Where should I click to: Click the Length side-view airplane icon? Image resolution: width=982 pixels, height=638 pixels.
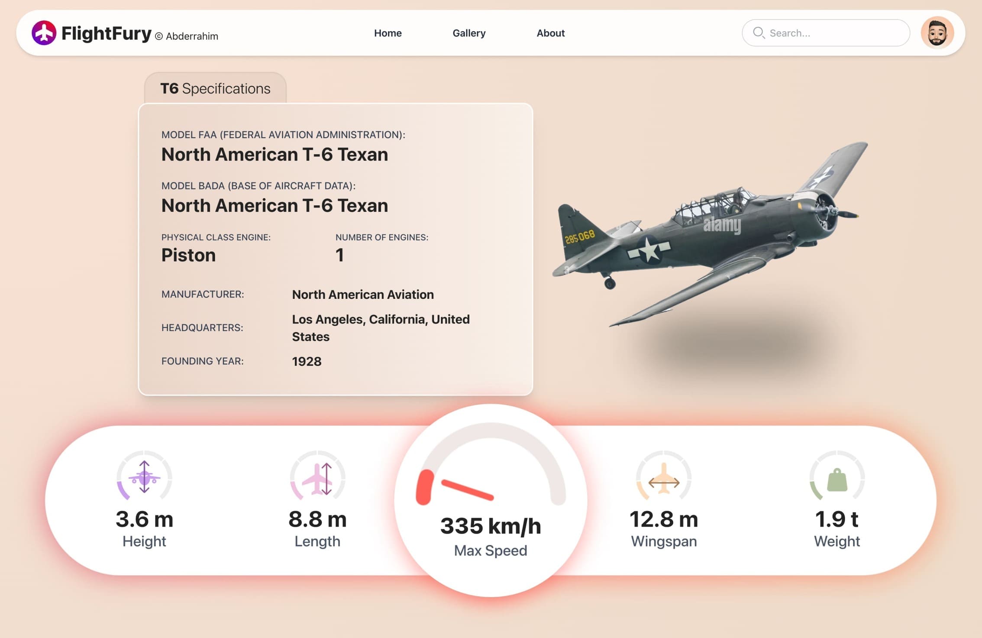[x=318, y=479]
